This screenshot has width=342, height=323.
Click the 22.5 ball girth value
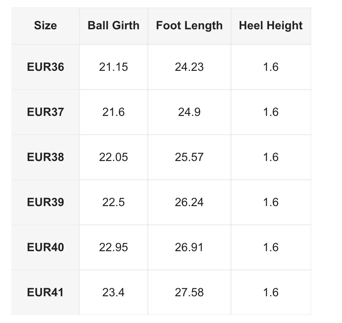pyautogui.click(x=114, y=202)
